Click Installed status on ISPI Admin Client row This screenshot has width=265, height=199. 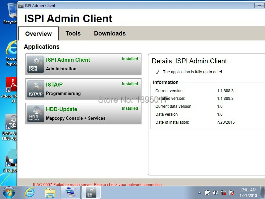[130, 59]
